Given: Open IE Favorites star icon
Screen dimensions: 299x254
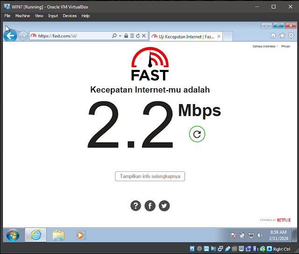Looking at the screenshot, I should (282, 35).
